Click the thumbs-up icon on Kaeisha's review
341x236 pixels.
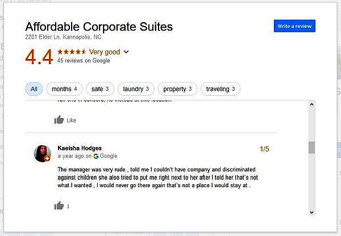(x=59, y=206)
